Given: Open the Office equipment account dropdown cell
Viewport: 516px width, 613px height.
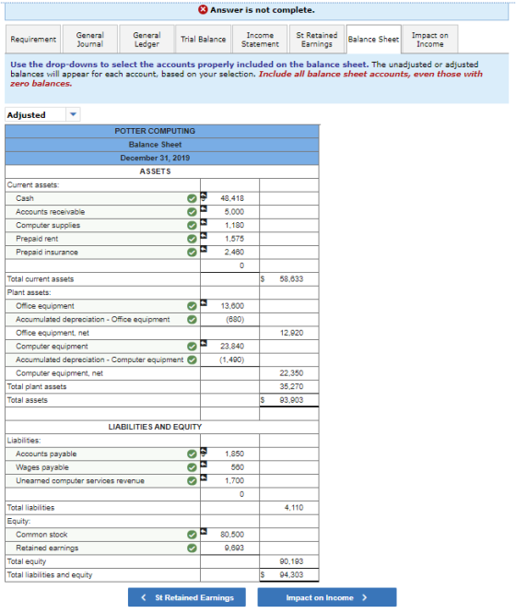Looking at the screenshot, I should click(x=103, y=306).
